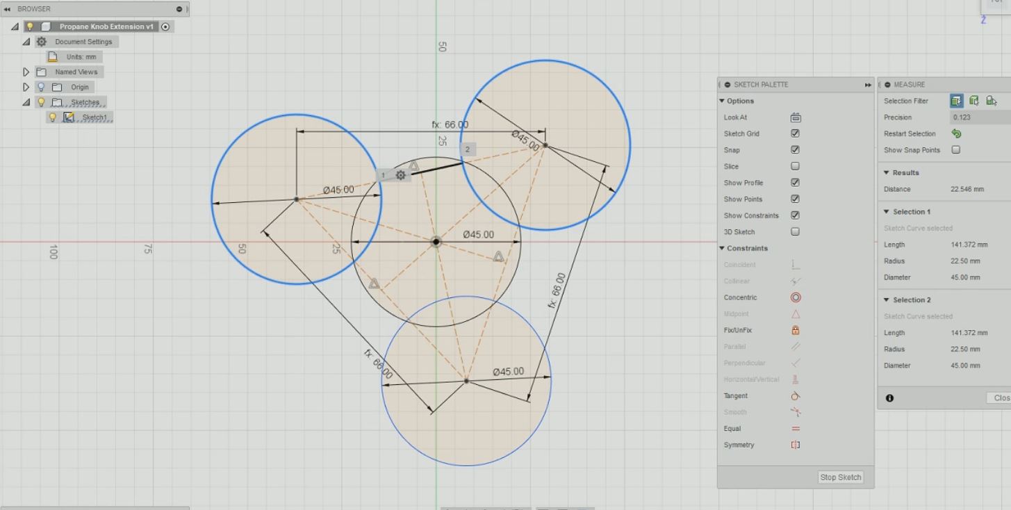Expand the Origin folder
This screenshot has height=510, width=1011.
pos(26,87)
